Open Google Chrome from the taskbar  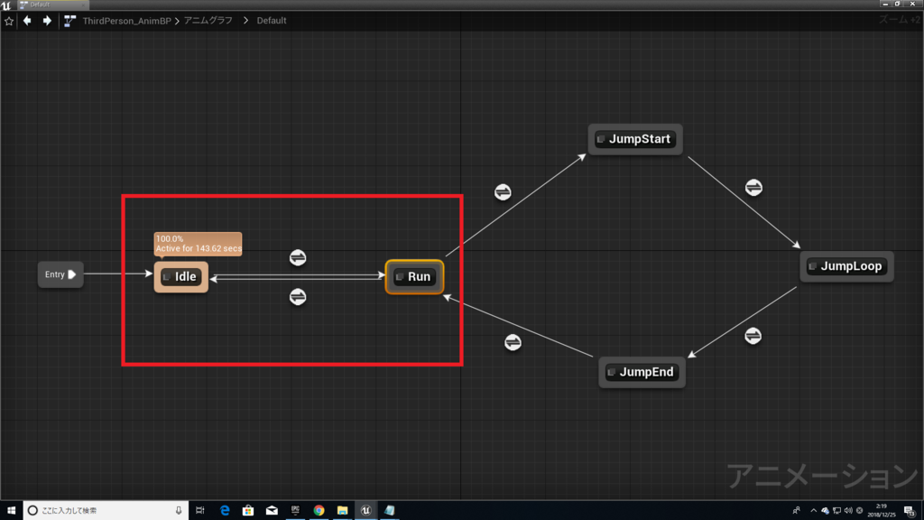tap(319, 511)
